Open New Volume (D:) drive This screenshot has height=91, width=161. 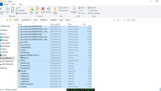point(8,61)
